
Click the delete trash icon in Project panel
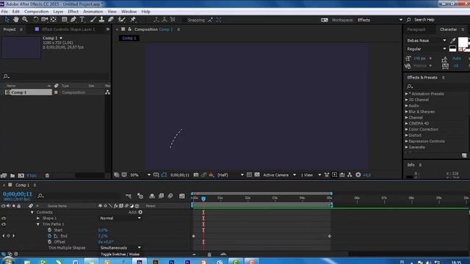pos(47,175)
